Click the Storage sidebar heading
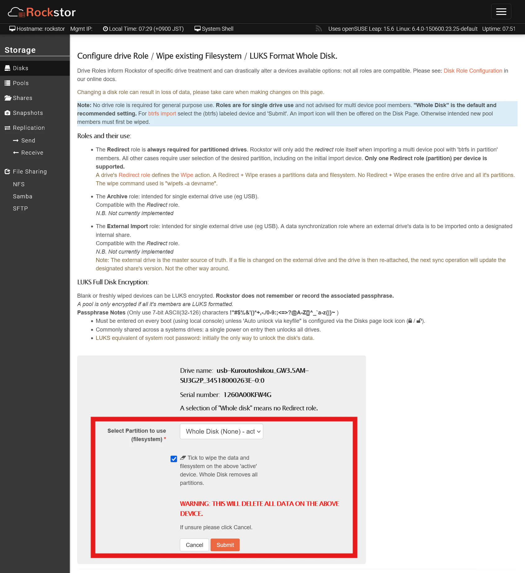This screenshot has height=573, width=525. tap(20, 50)
